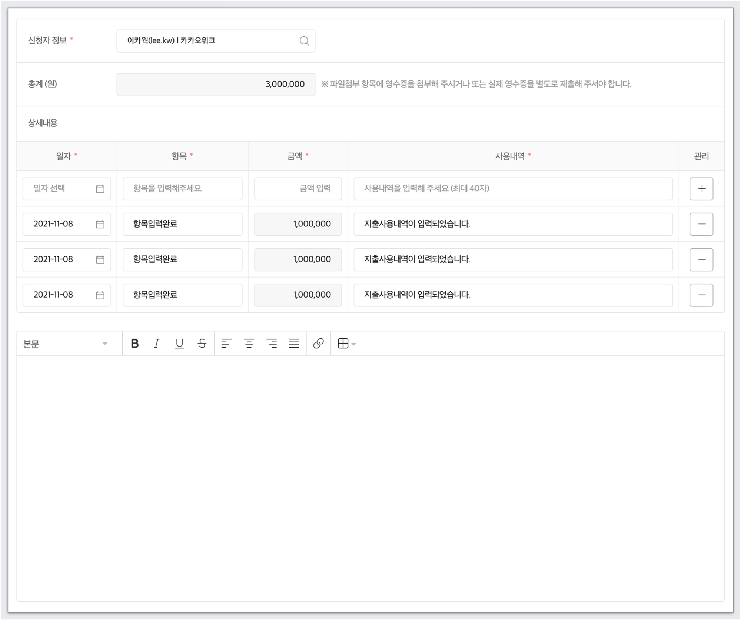Click the 항목을 입력해주세요 input field
The height and width of the screenshot is (620, 741).
coord(182,189)
